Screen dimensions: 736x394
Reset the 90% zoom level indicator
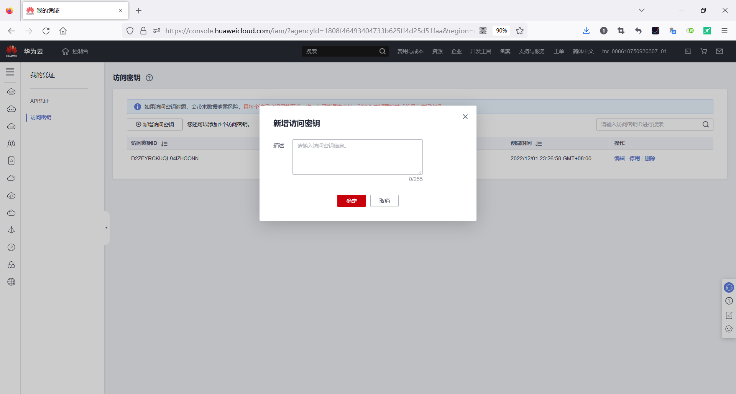(x=501, y=31)
